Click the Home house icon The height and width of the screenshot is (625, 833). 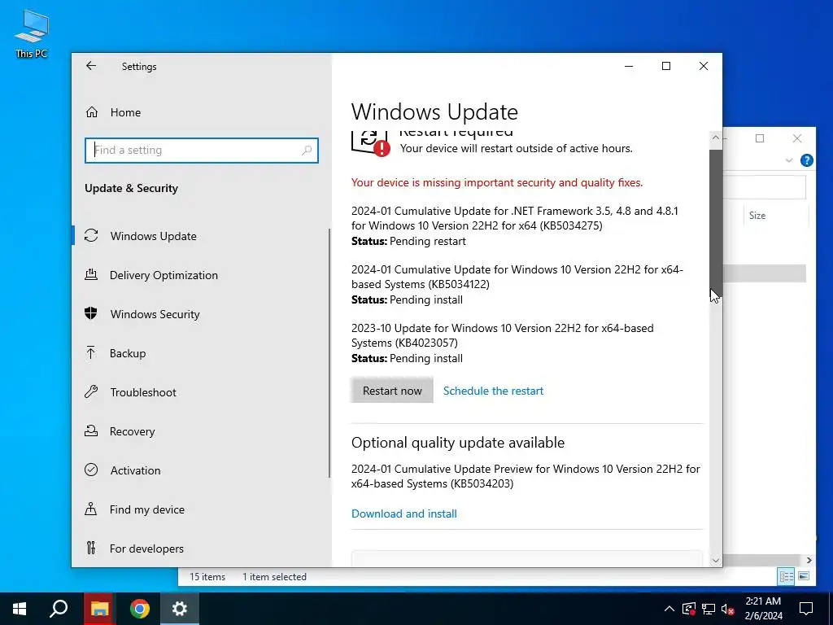[92, 112]
